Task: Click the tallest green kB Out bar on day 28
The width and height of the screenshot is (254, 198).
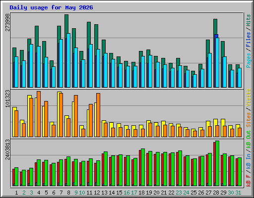Action: 217,163
